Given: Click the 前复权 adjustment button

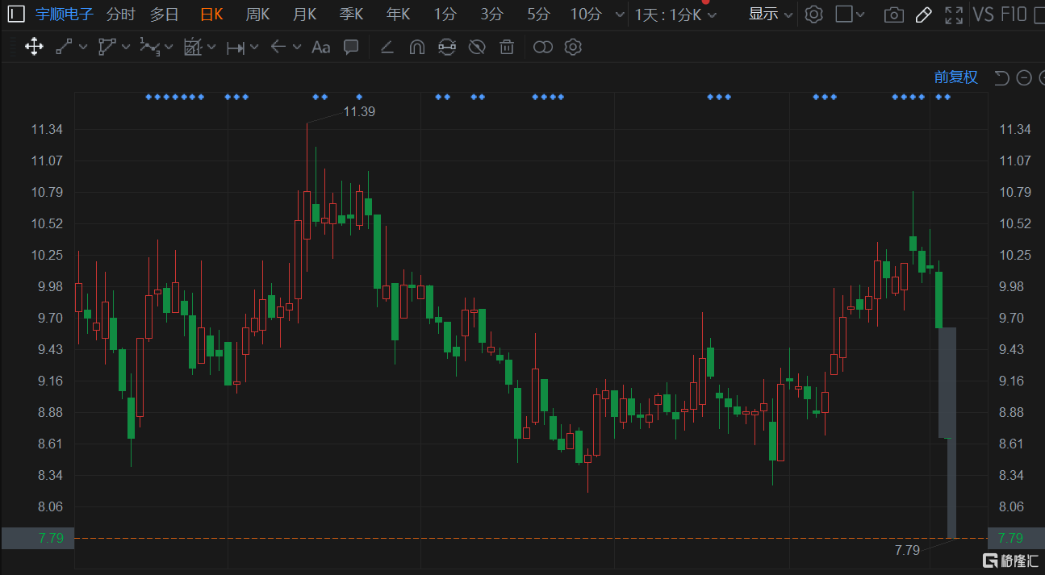Looking at the screenshot, I should tap(956, 77).
